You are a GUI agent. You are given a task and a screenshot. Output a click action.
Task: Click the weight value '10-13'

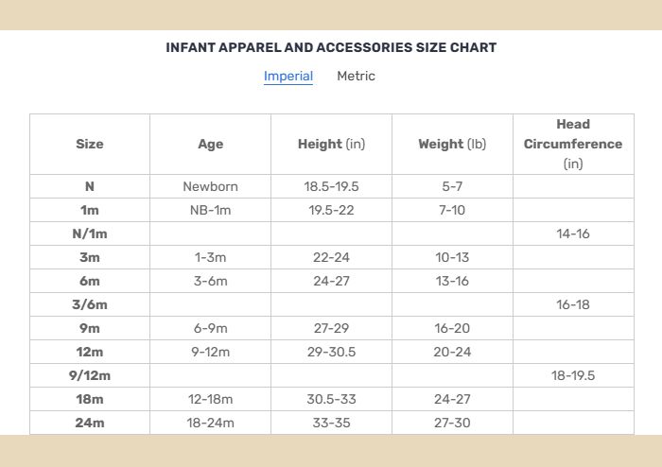click(452, 257)
